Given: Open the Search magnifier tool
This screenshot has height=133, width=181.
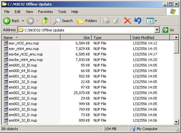Looking at the screenshot, I should tap(63, 21).
